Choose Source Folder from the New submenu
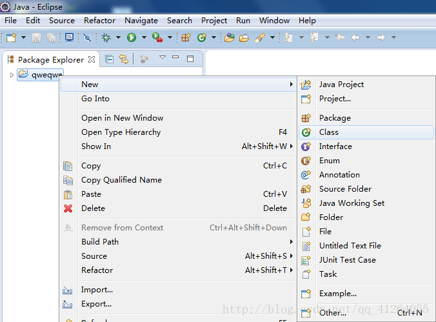 click(x=366, y=189)
